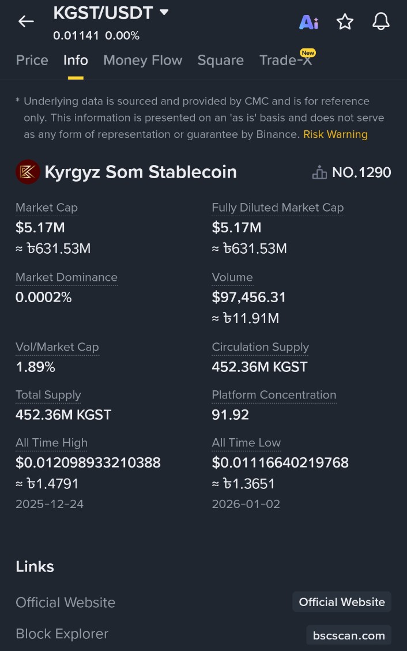Open the AI assistant icon
Viewport: 407px width, 651px height.
point(308,22)
